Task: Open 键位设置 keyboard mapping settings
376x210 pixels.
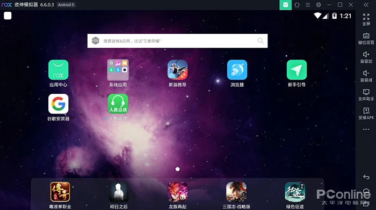Action: (x=366, y=39)
